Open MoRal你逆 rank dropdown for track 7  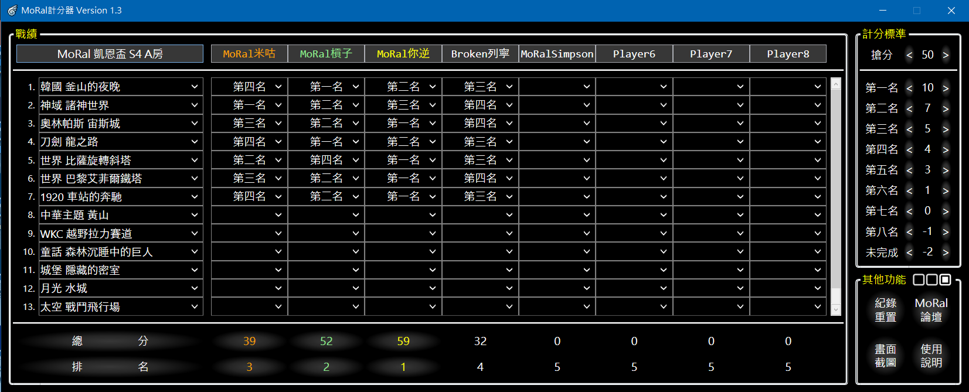click(403, 196)
